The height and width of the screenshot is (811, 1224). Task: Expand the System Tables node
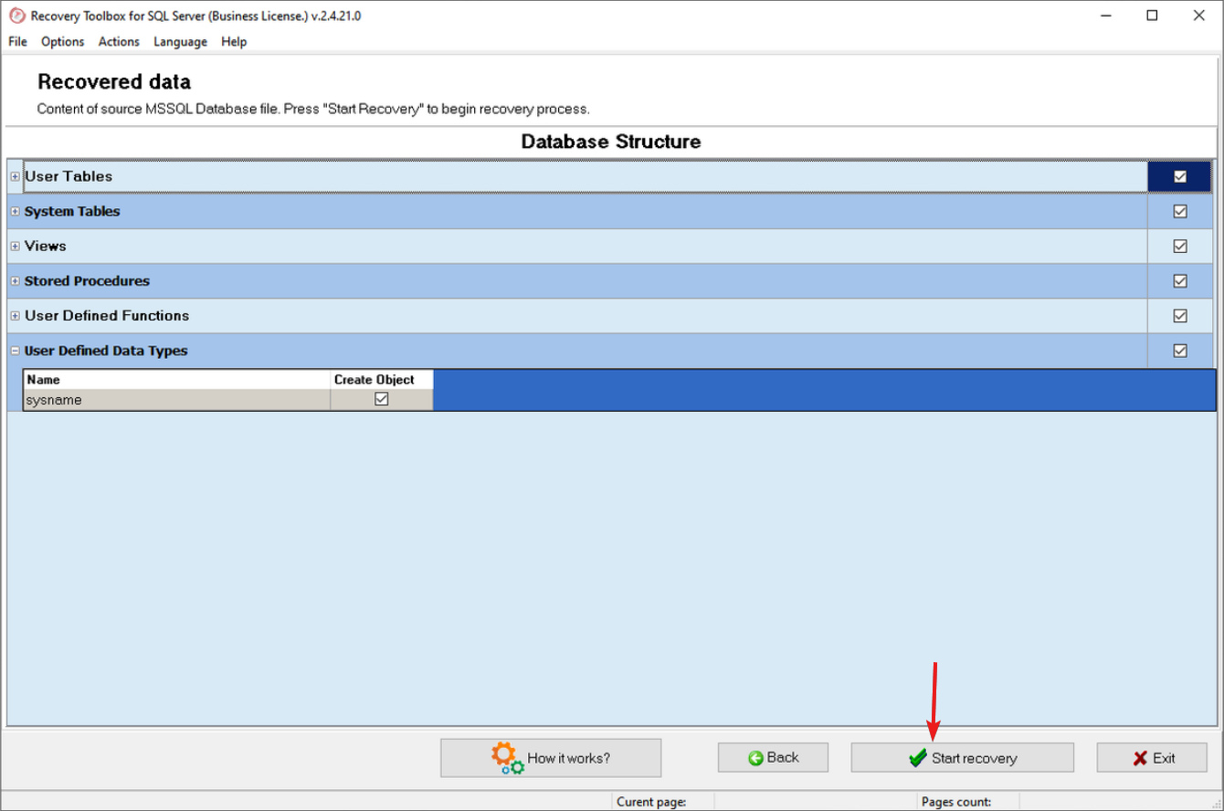tap(16, 211)
